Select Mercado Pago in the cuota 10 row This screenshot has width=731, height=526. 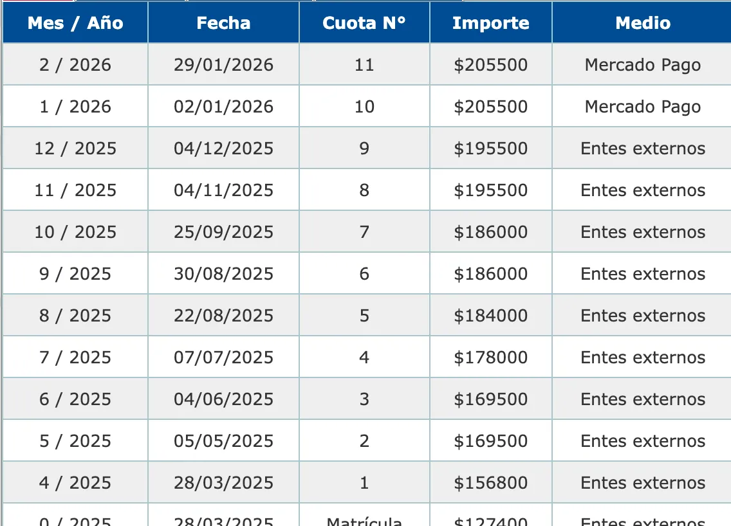(x=642, y=107)
